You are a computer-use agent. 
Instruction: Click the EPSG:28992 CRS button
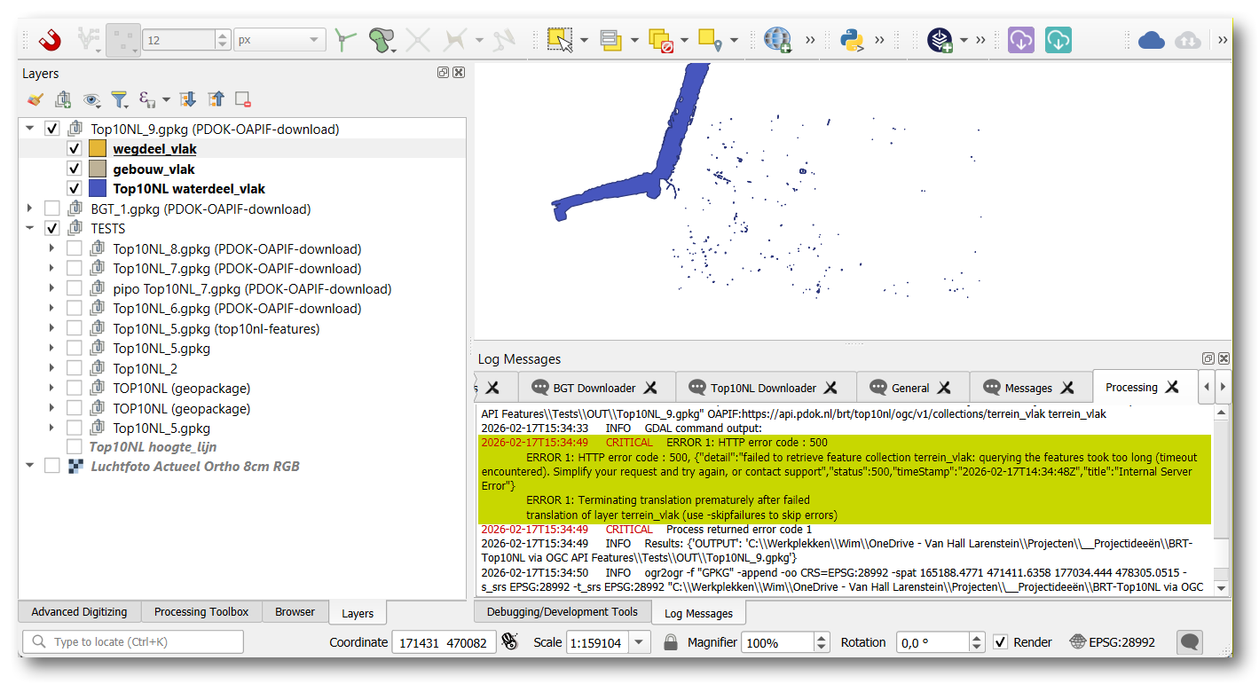coord(1113,641)
